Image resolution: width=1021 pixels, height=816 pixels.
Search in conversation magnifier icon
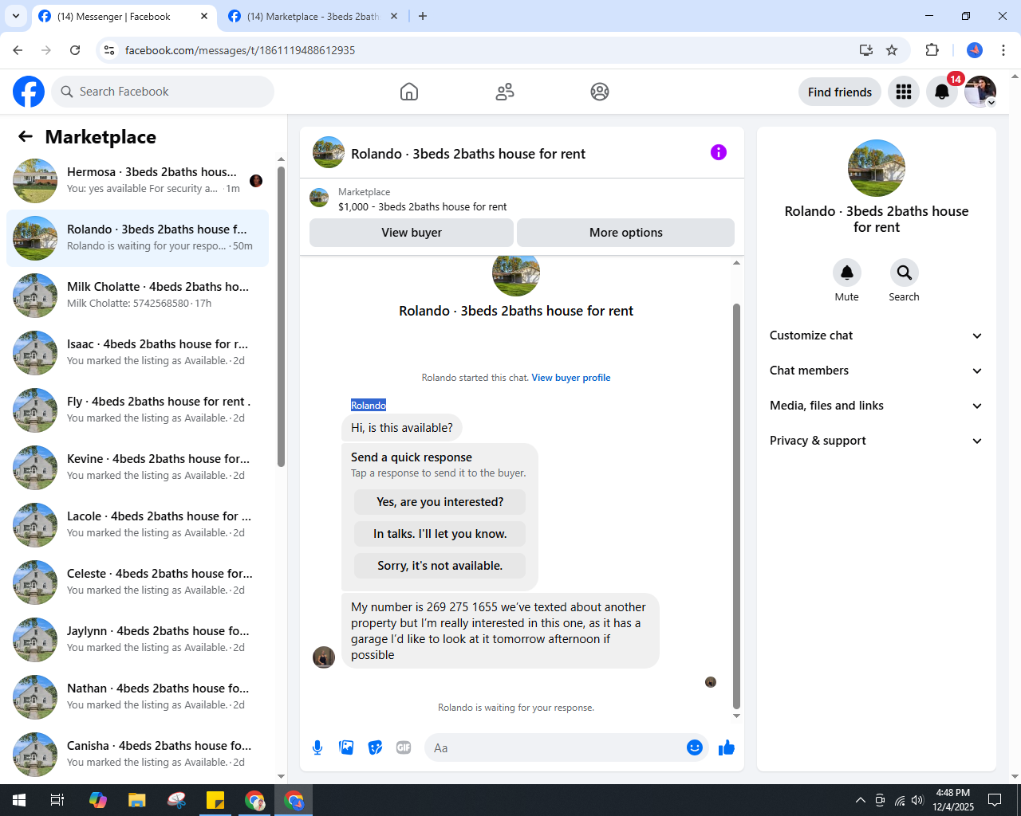pos(905,273)
